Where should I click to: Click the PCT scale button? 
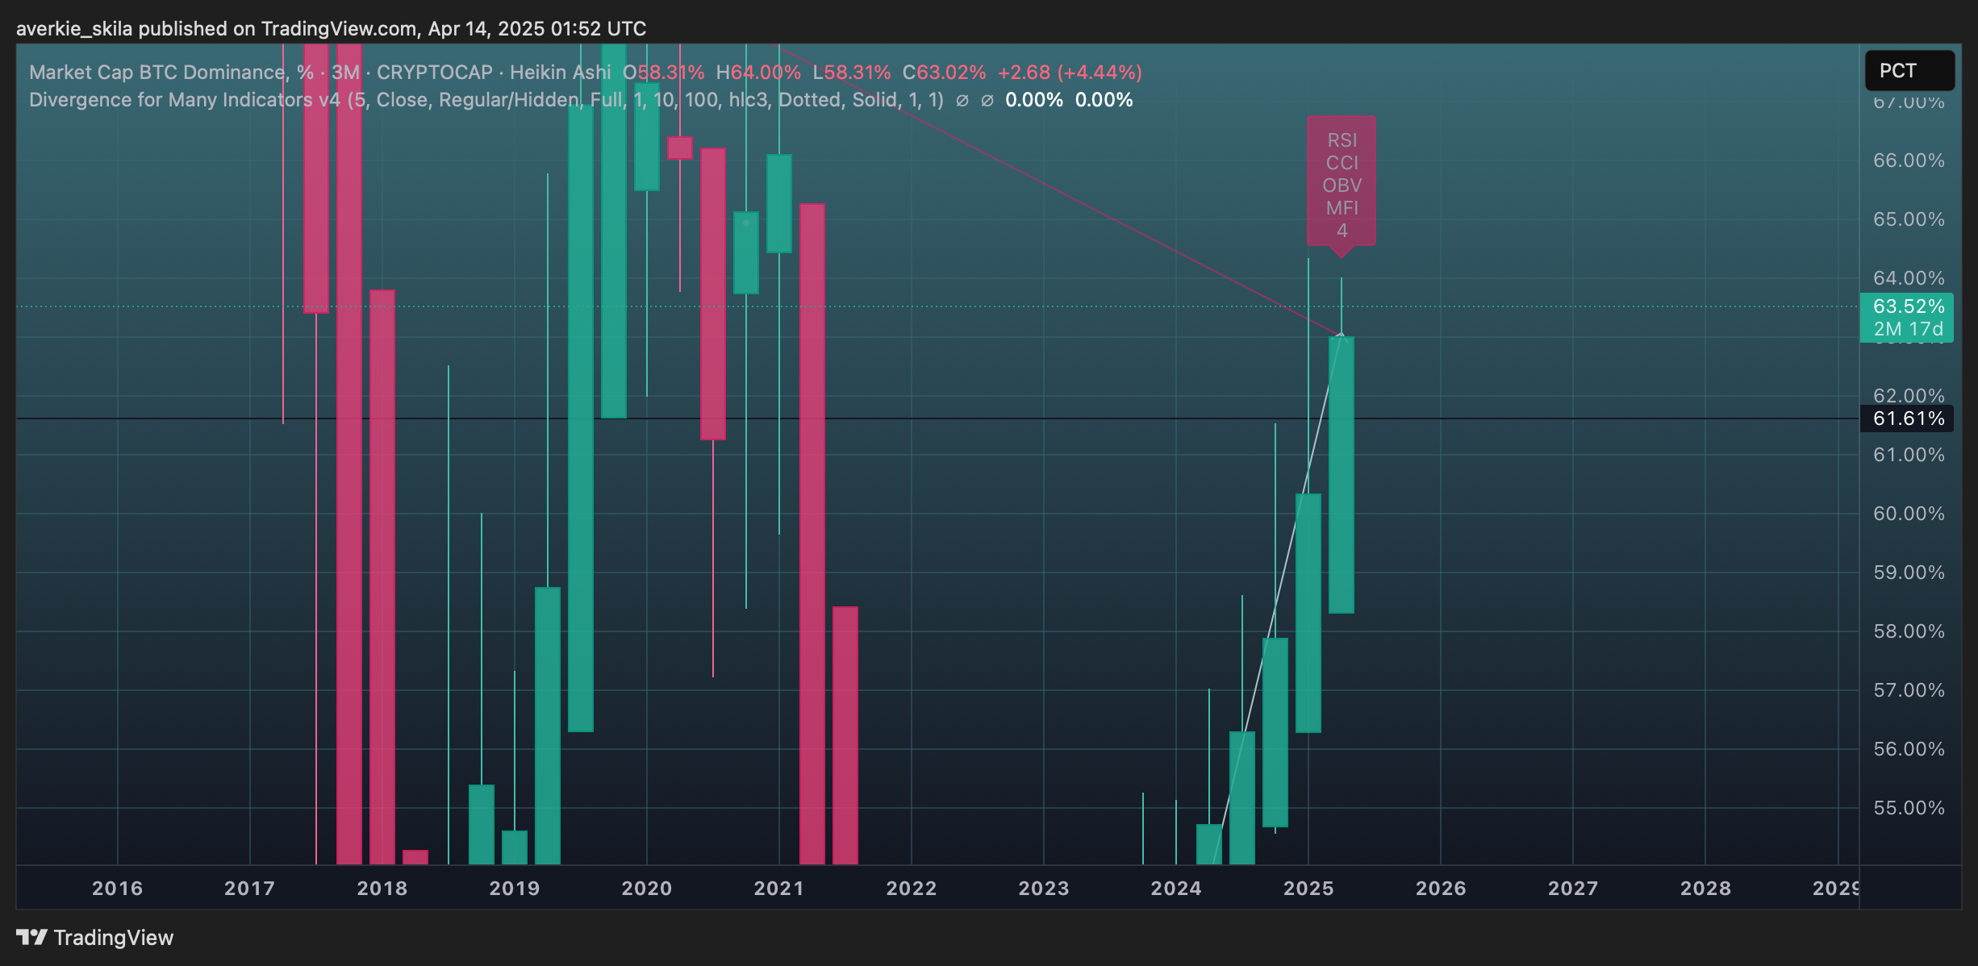[x=1909, y=71]
